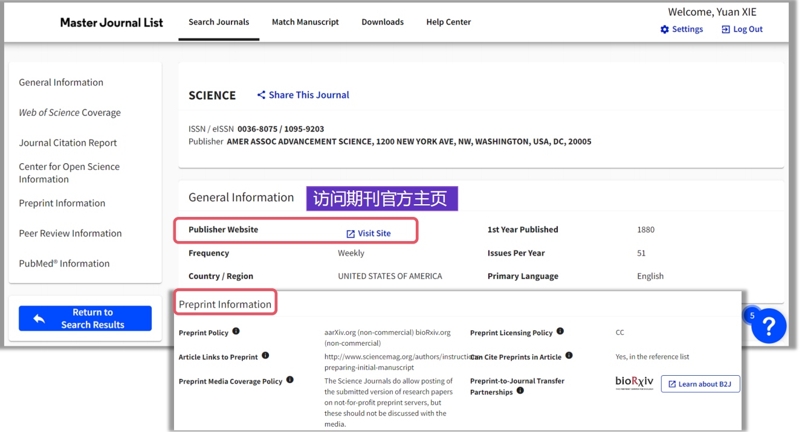805x432 pixels.
Task: Click the info icon near Can Cite Preprints in Article
Action: pos(569,355)
